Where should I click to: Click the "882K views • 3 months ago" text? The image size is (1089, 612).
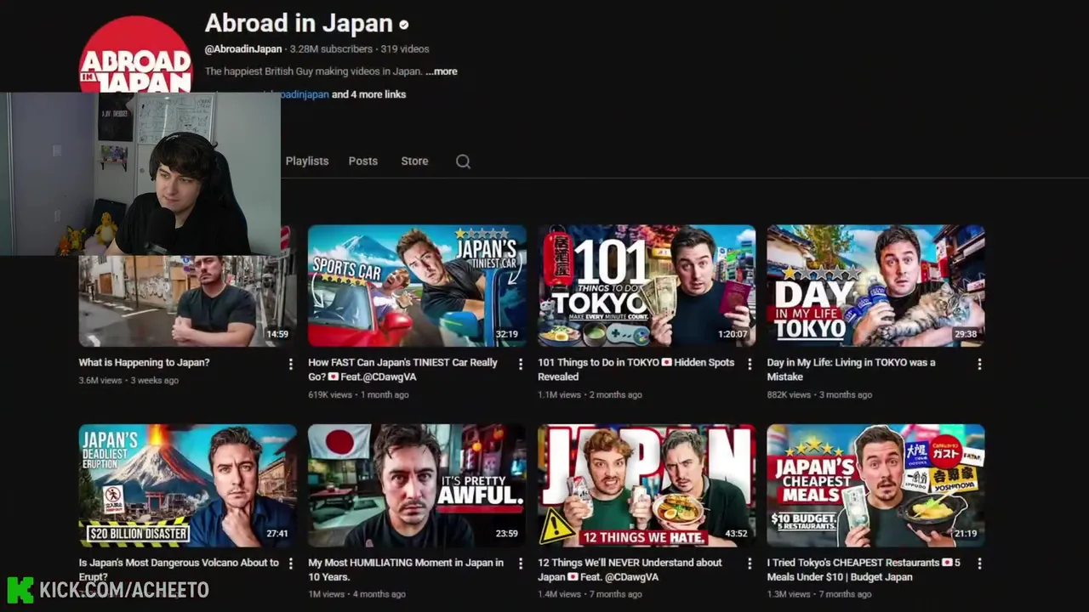click(x=819, y=395)
